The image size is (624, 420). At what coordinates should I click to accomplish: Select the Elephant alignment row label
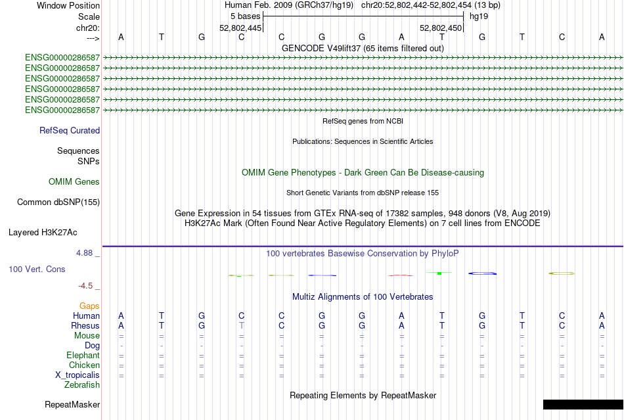(83, 356)
